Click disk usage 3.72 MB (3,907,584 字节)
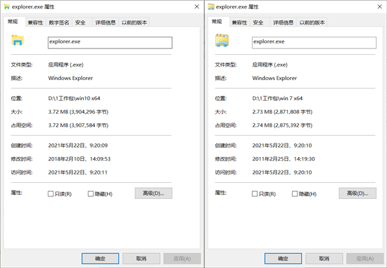The image size is (387, 268). (x=78, y=125)
